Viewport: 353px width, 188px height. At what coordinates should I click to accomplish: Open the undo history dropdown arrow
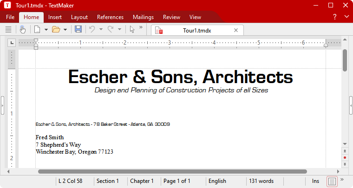101,29
